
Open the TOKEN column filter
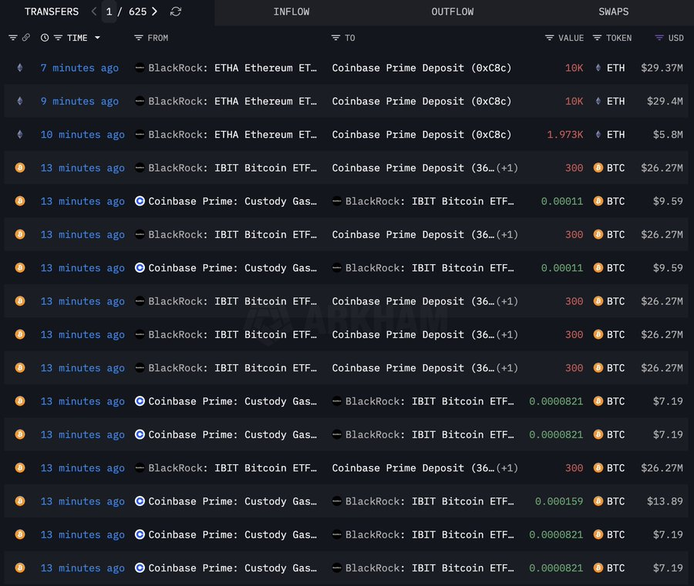(598, 38)
